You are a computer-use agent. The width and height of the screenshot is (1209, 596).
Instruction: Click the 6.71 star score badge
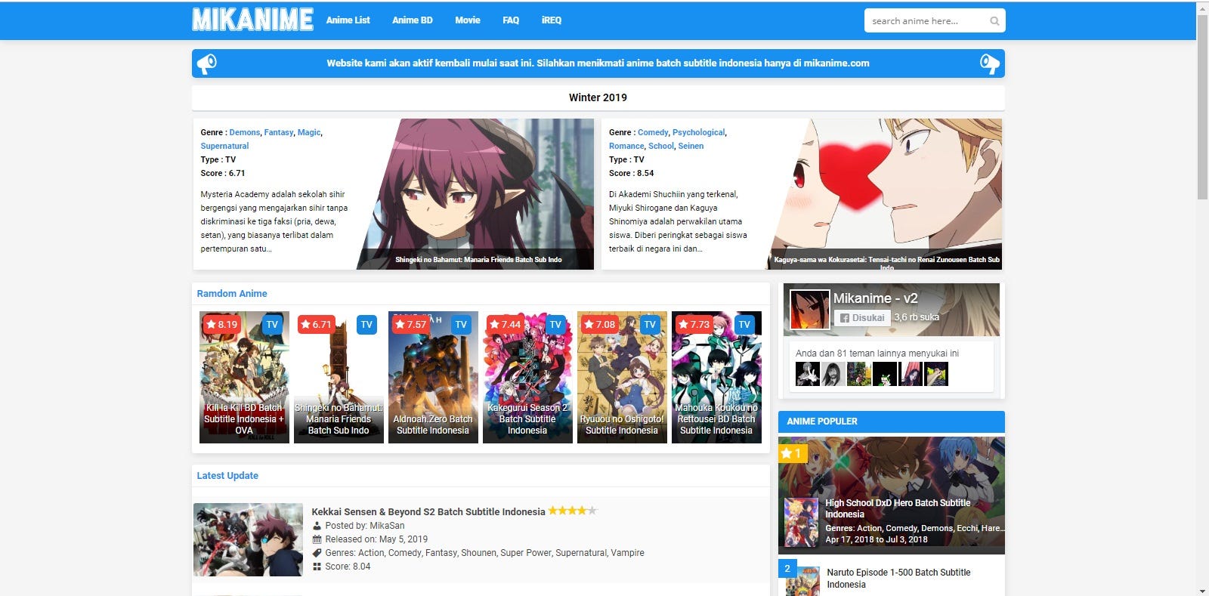(x=316, y=325)
